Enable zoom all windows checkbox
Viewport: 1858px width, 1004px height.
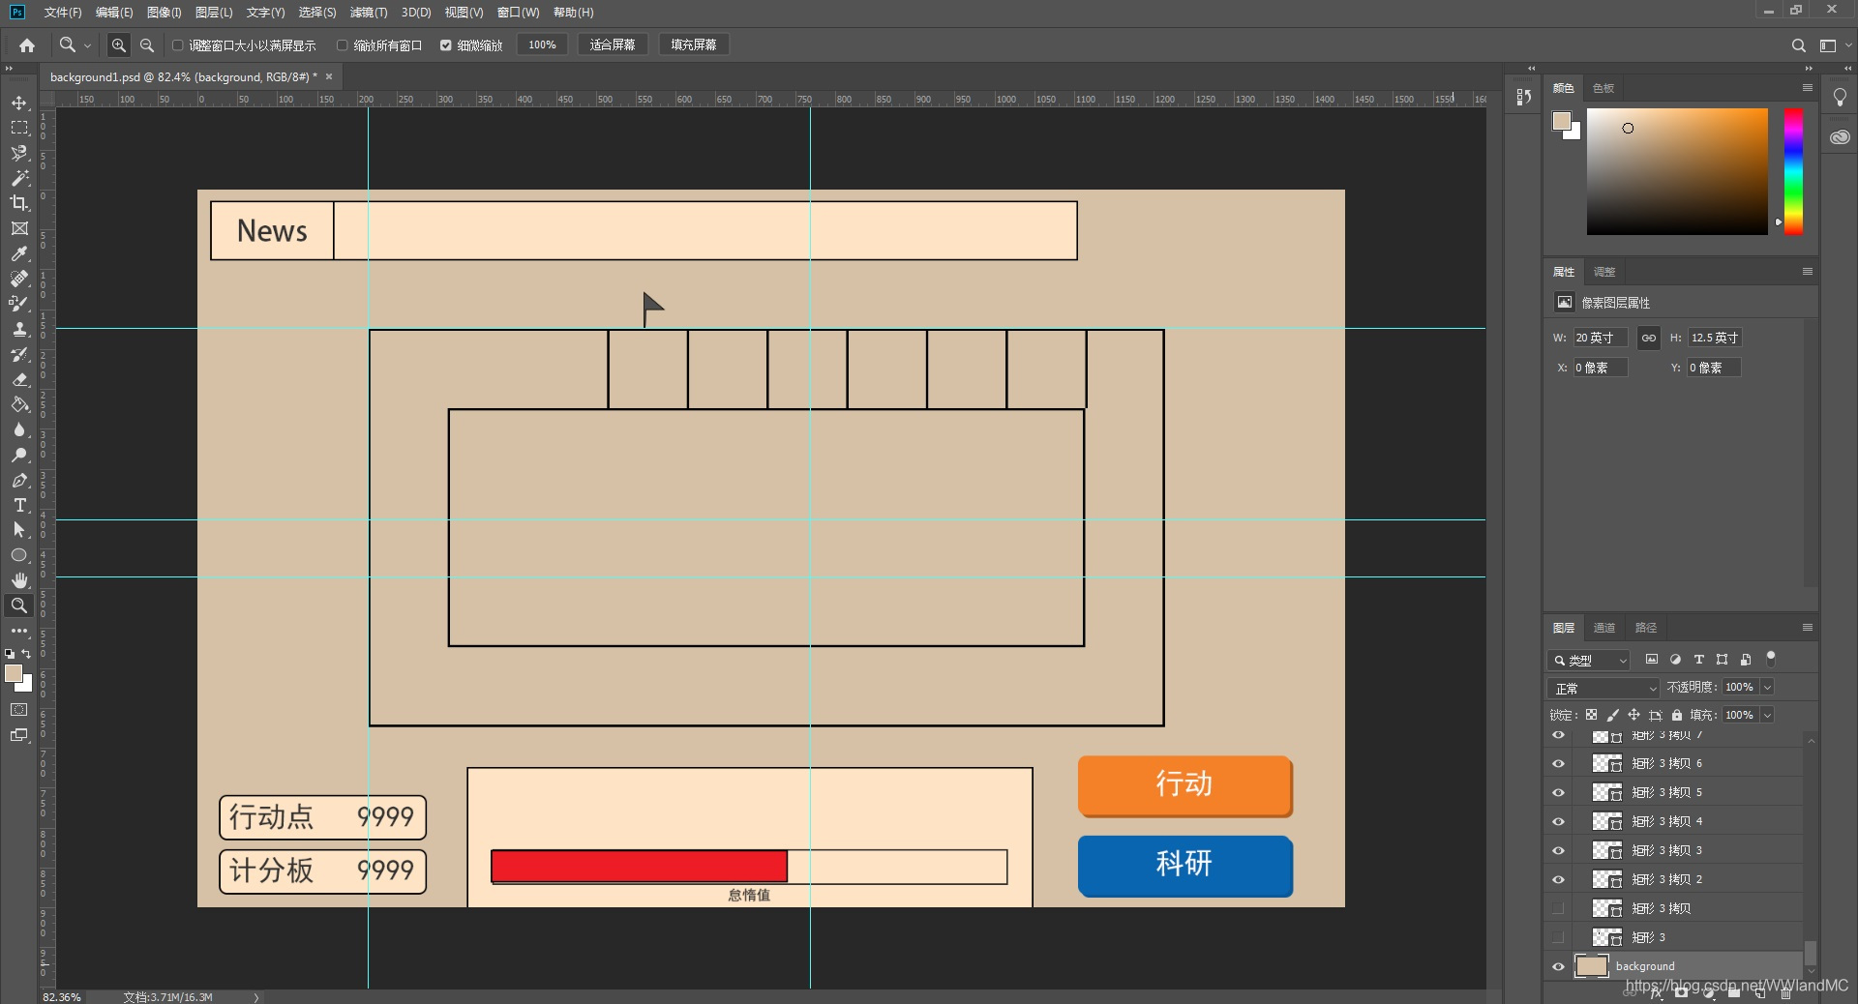pos(343,45)
